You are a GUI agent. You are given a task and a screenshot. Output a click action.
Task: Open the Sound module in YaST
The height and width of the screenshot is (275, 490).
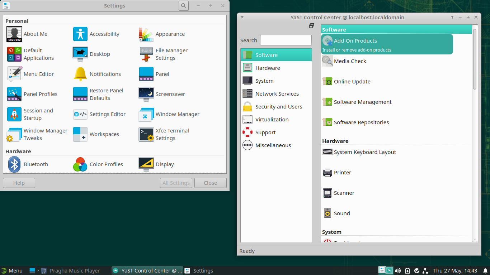pyautogui.click(x=336, y=213)
